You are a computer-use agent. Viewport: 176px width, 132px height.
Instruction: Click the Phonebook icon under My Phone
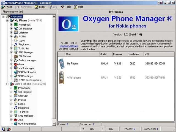coord(16,24)
